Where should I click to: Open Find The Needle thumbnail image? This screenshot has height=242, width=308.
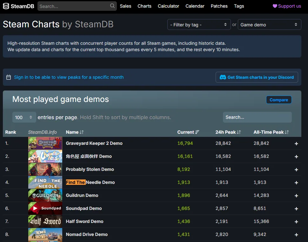click(45, 182)
